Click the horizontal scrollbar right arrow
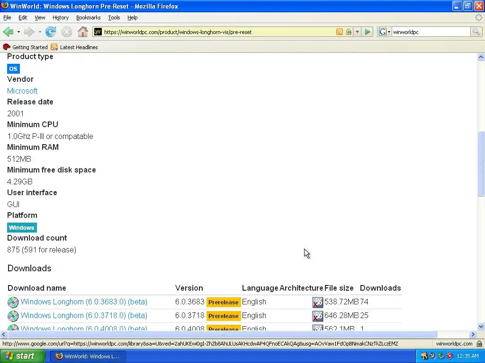Image resolution: width=485 pixels, height=363 pixels. [x=473, y=334]
